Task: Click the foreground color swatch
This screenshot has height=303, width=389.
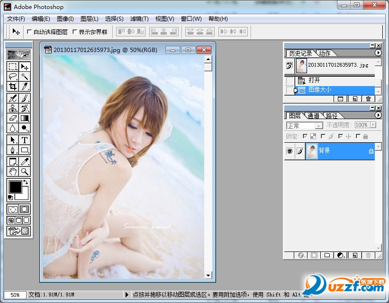Action: (15, 186)
